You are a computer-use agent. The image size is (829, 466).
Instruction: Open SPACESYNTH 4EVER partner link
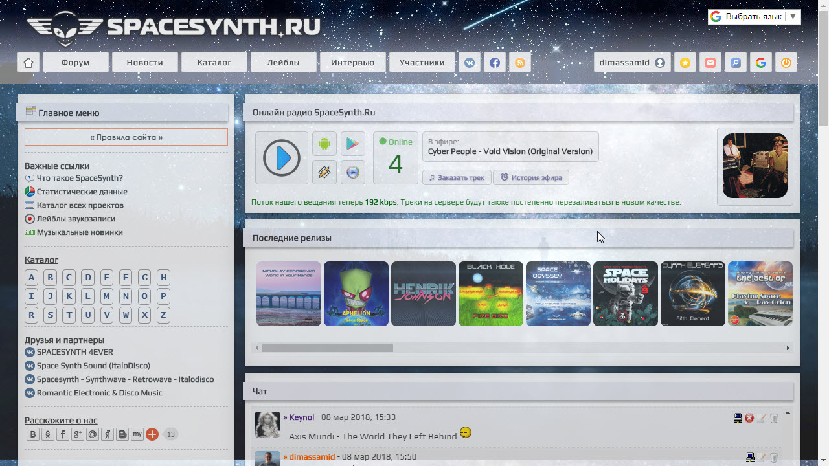[x=75, y=352]
